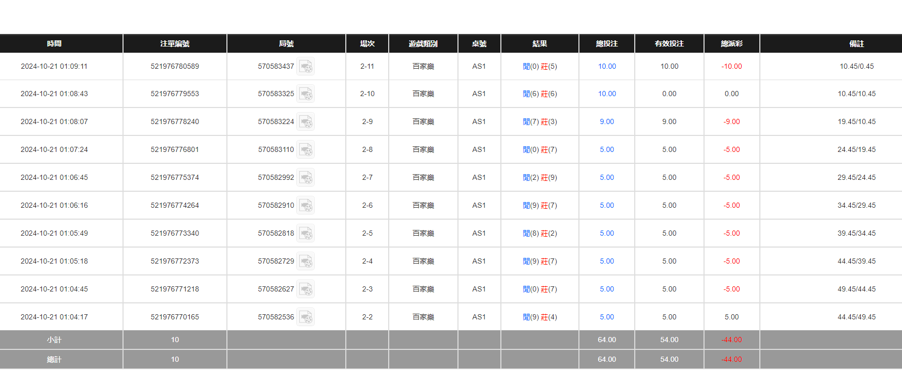Click the blue 10.00 bet in 01:09:11 row
This screenshot has width=902, height=384.
click(x=607, y=66)
